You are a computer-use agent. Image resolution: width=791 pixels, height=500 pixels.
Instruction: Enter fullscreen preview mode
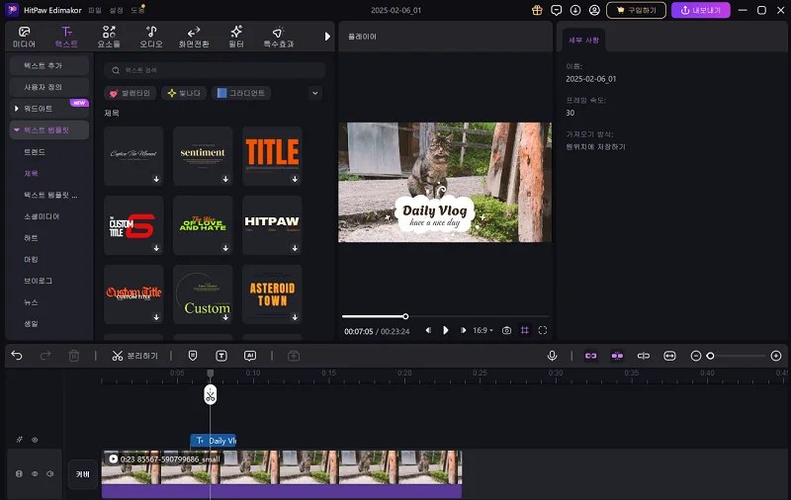click(543, 330)
